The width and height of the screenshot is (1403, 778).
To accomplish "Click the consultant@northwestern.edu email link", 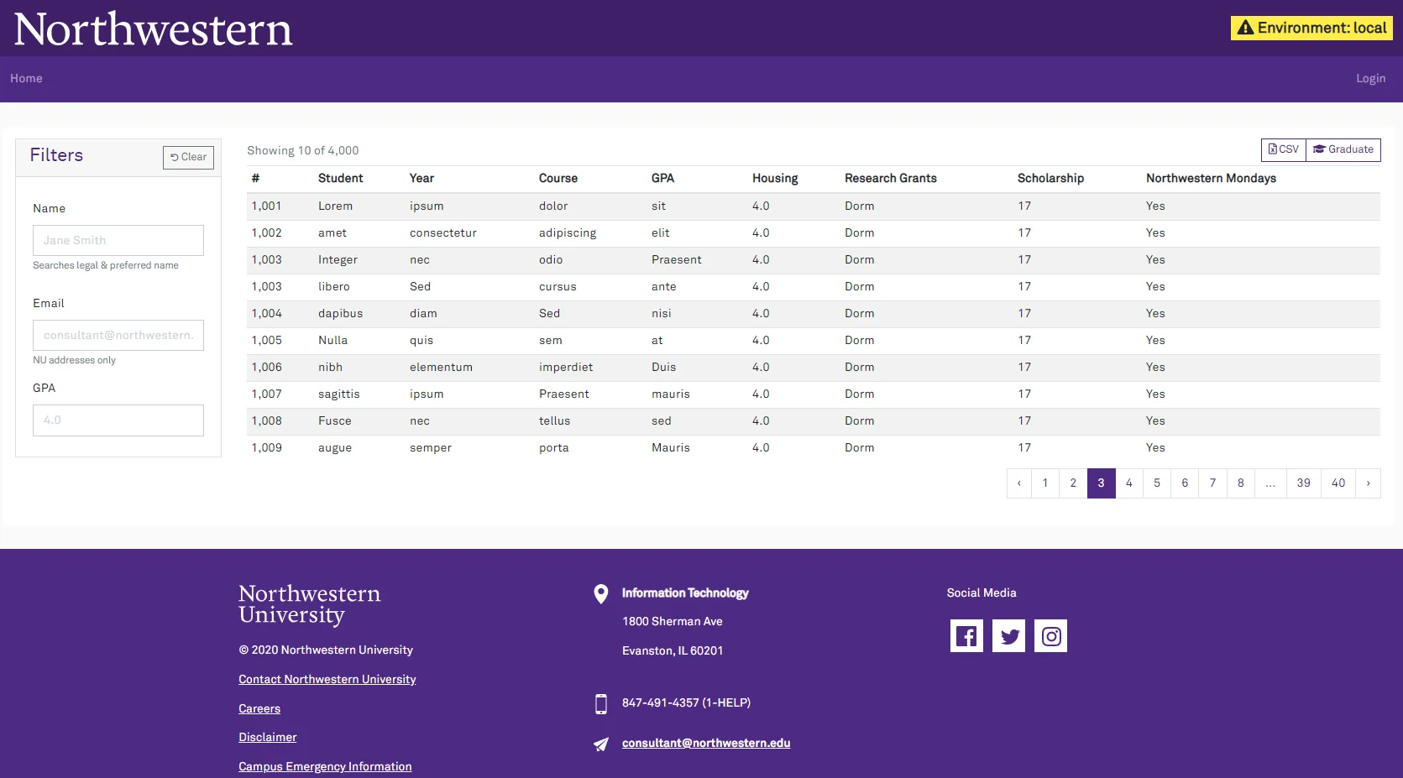I will pyautogui.click(x=705, y=743).
